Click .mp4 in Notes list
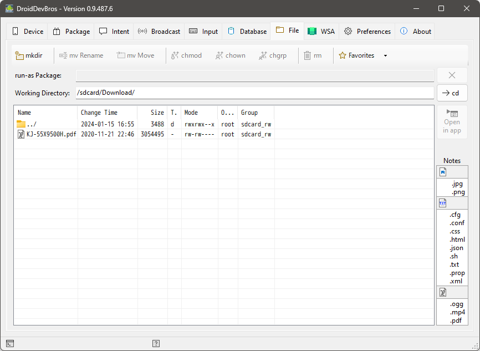This screenshot has width=480, height=351. 457,312
